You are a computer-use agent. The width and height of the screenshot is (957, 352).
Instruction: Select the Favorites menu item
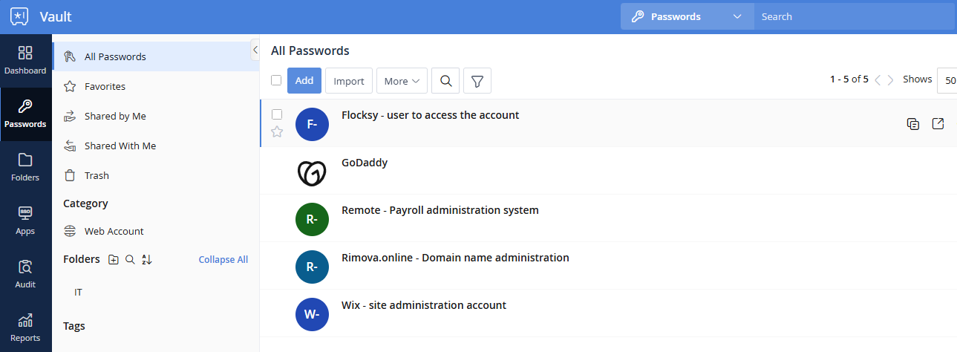[x=105, y=86]
